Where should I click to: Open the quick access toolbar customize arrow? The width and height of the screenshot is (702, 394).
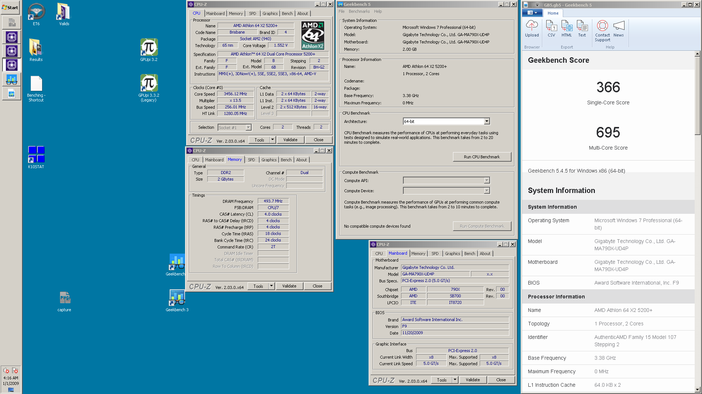click(537, 5)
